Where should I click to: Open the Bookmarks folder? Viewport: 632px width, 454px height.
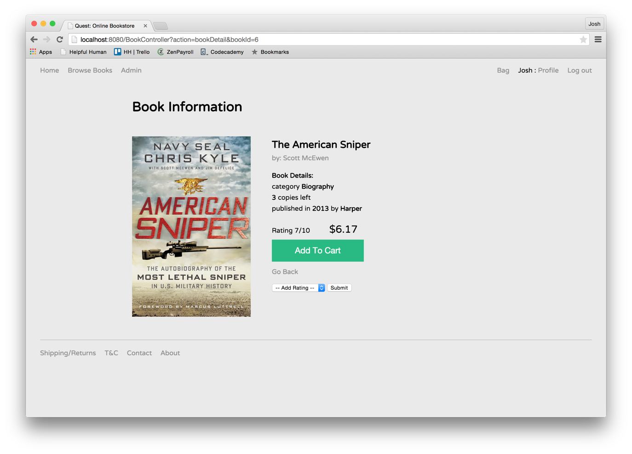270,52
